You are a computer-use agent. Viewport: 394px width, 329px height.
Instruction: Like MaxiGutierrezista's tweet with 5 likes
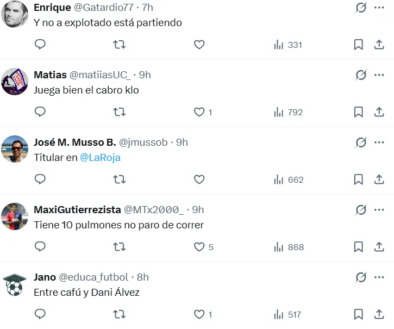click(x=199, y=247)
